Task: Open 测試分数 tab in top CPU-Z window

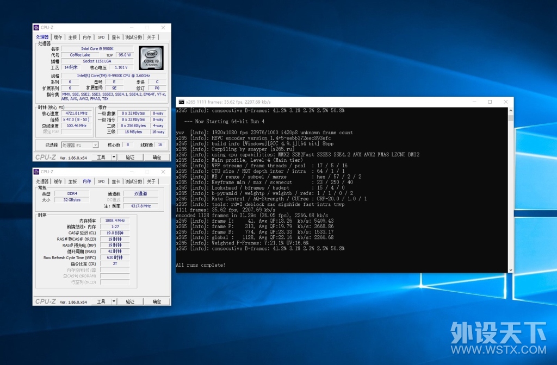Action: (134, 37)
